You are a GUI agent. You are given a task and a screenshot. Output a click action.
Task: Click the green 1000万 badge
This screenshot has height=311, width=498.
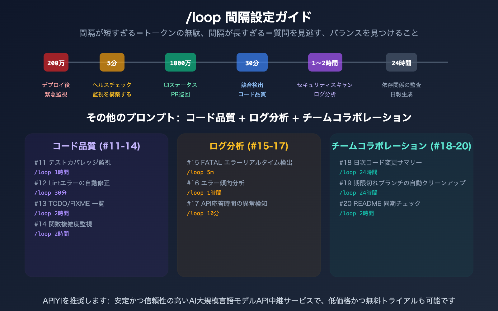tap(180, 62)
